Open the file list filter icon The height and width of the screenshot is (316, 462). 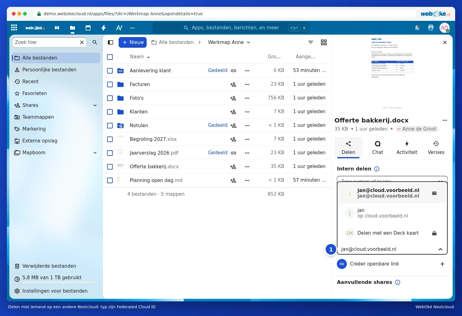tap(311, 42)
